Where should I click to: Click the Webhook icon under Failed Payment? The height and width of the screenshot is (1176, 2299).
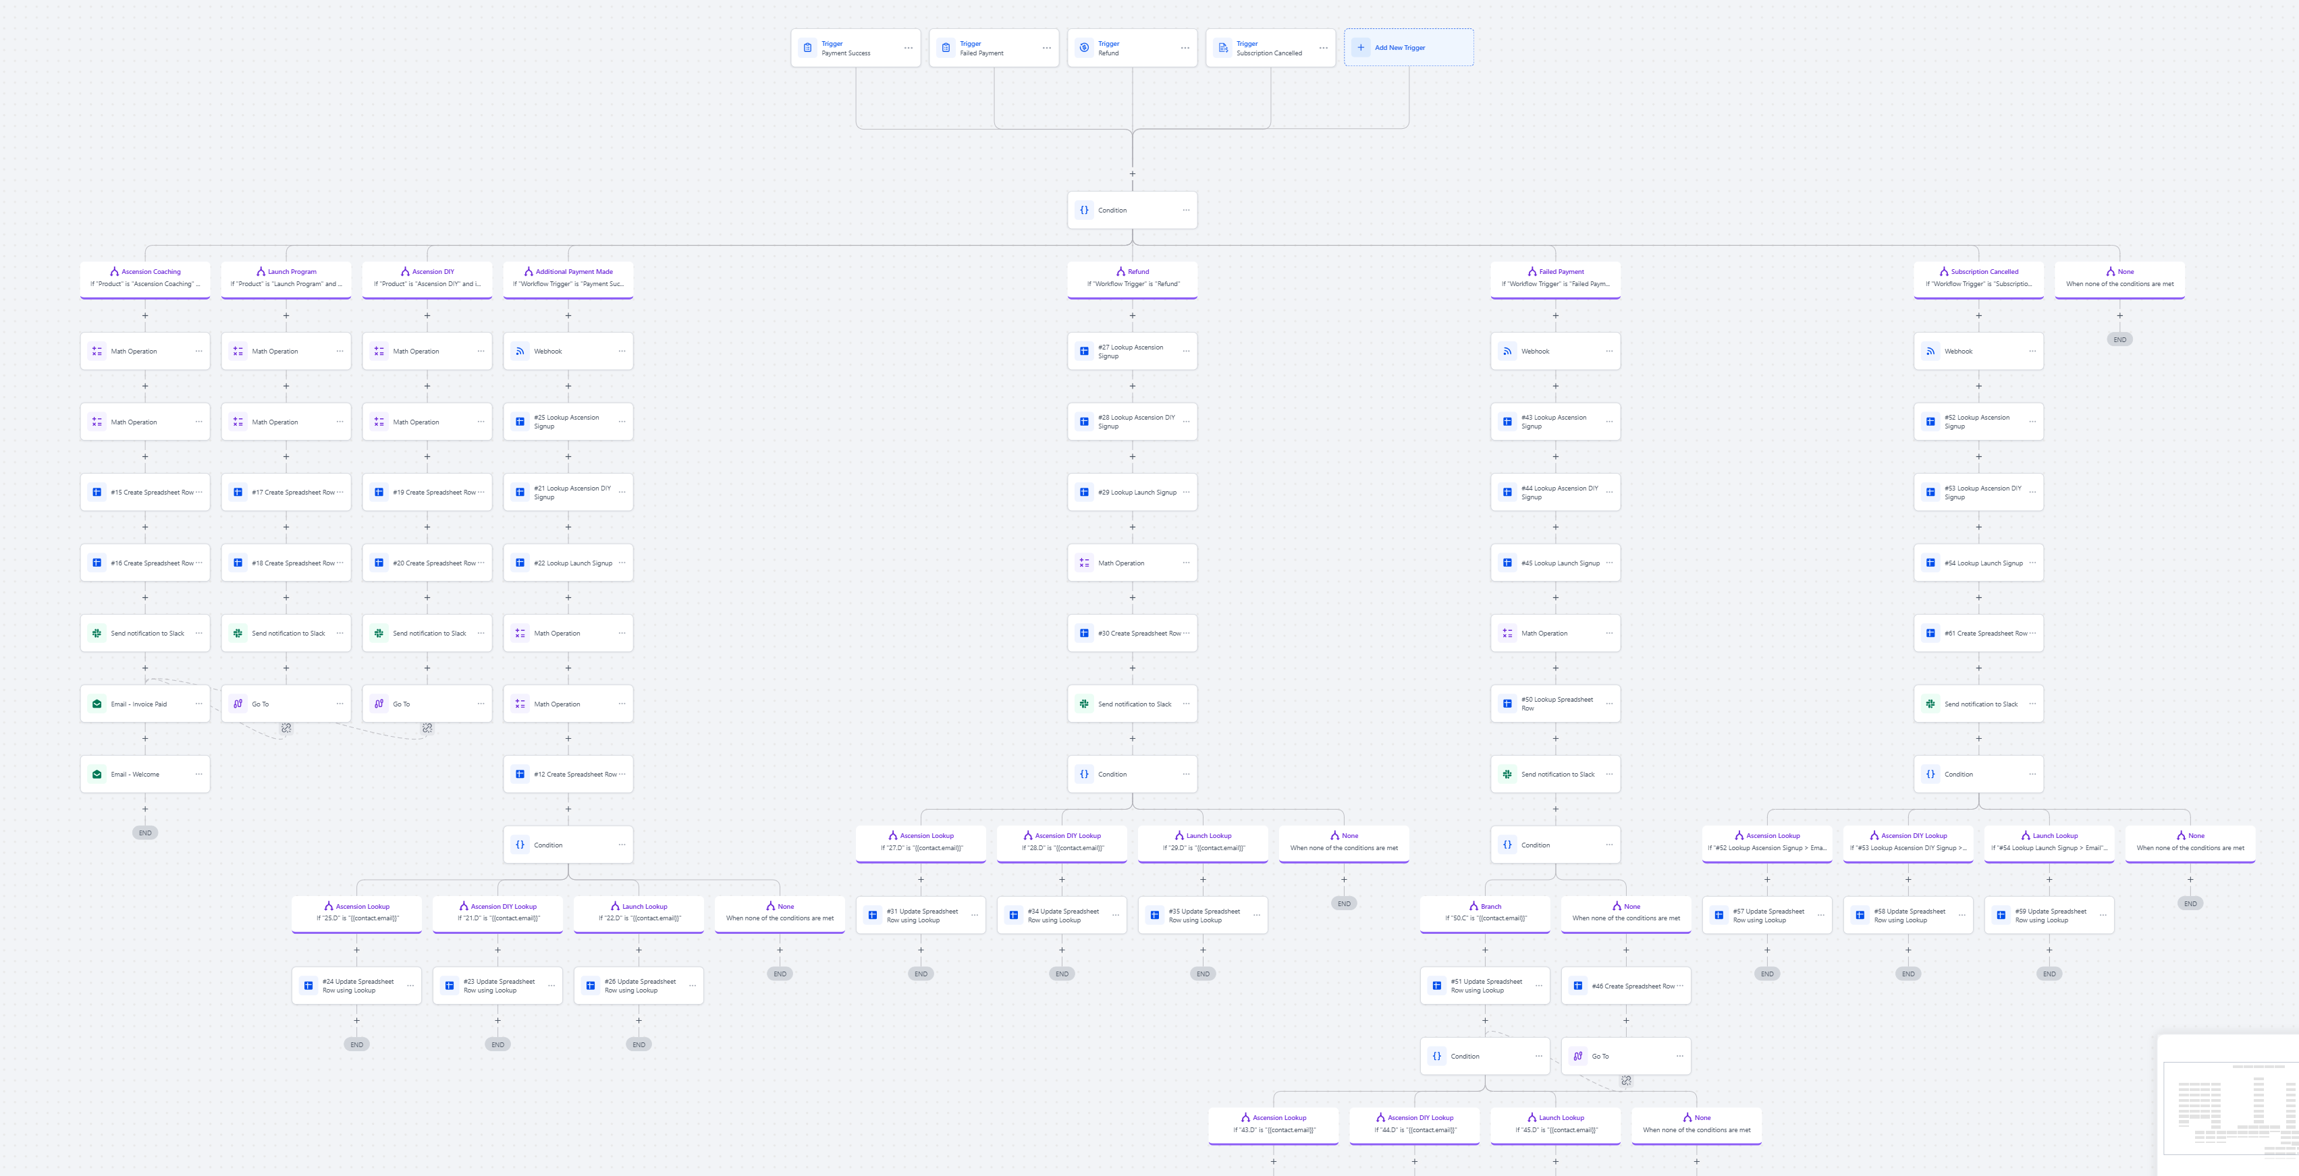(x=1507, y=352)
